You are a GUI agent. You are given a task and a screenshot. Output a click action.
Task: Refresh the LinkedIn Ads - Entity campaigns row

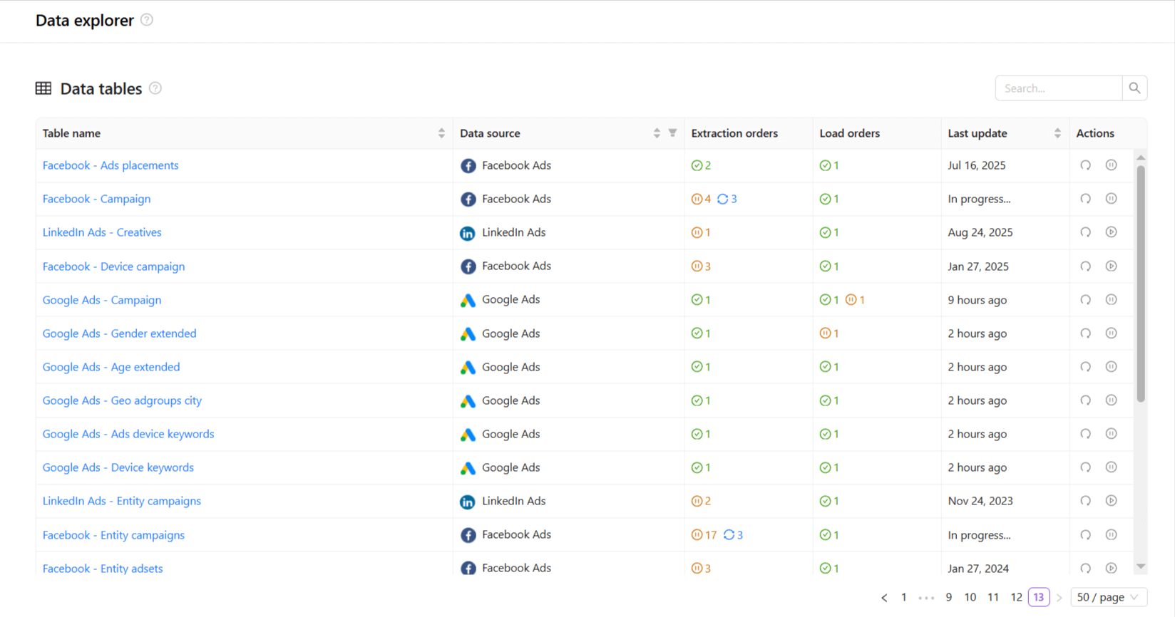pyautogui.click(x=1085, y=501)
